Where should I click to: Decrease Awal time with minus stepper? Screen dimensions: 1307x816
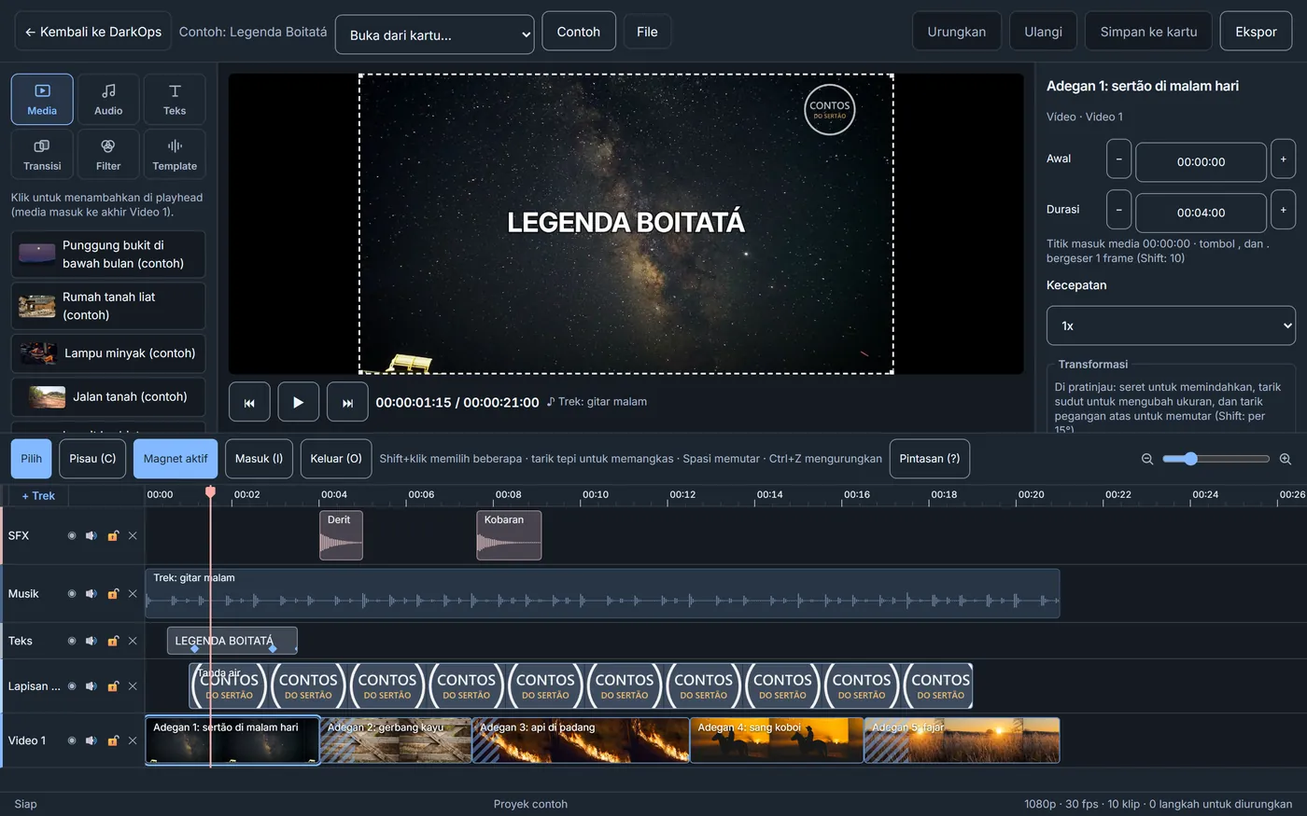click(1118, 159)
